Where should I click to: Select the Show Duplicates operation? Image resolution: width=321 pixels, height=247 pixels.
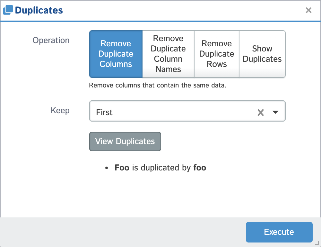click(262, 54)
